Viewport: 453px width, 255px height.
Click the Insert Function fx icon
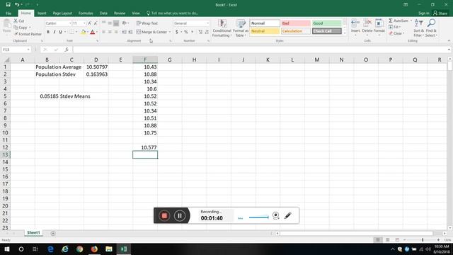coord(67,50)
